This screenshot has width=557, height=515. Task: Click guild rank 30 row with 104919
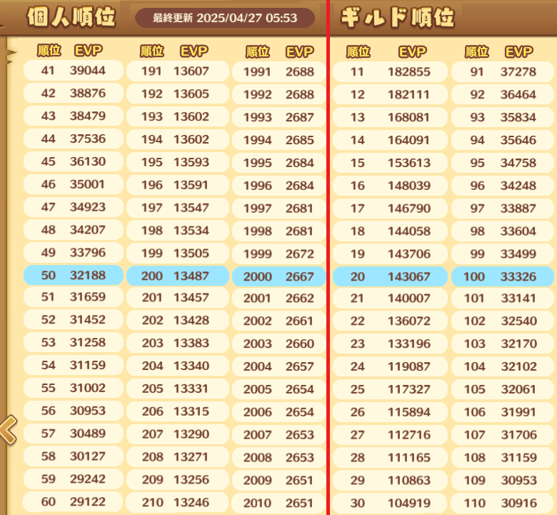(390, 503)
